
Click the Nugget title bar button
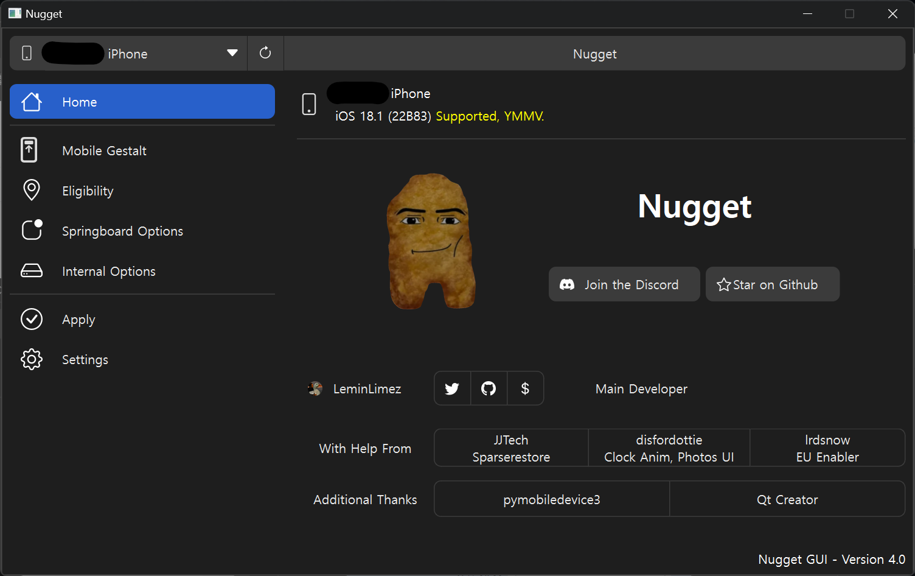pyautogui.click(x=595, y=54)
